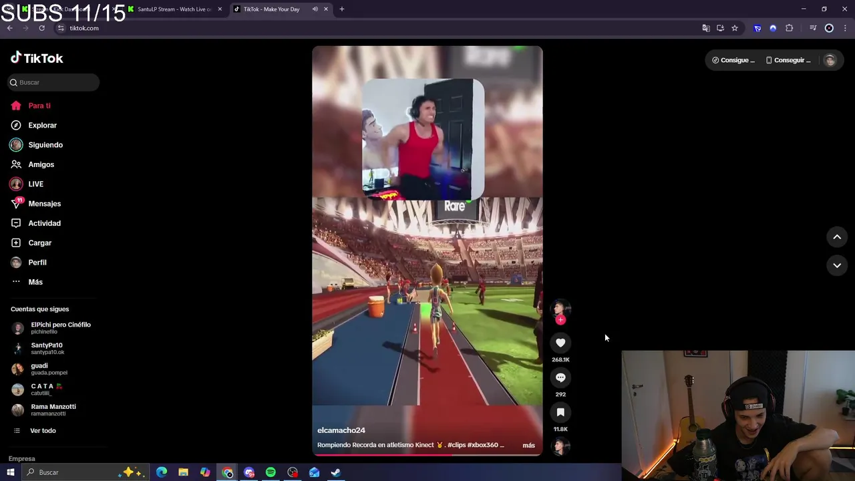Pause the playing TikTok video
Image resolution: width=855 pixels, height=481 pixels.
(x=427, y=251)
